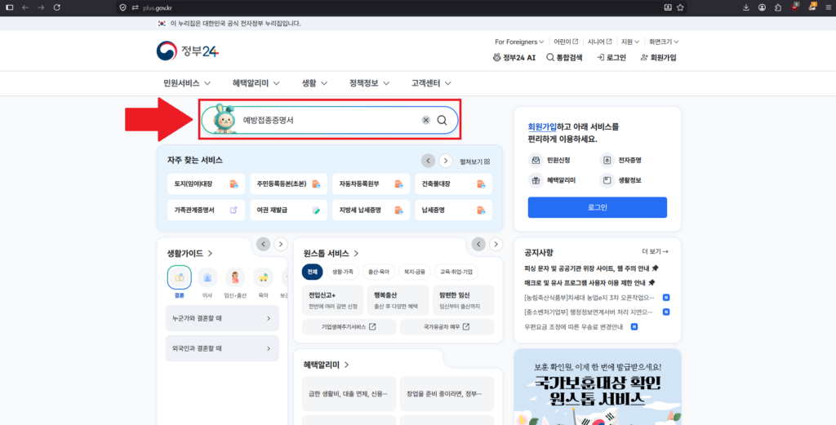Viewport: 836px width, 425px height.
Task: Expand 누군가와 결혼할 때
Action: point(222,318)
